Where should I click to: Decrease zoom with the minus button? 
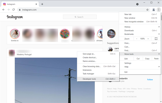(x=137, y=39)
